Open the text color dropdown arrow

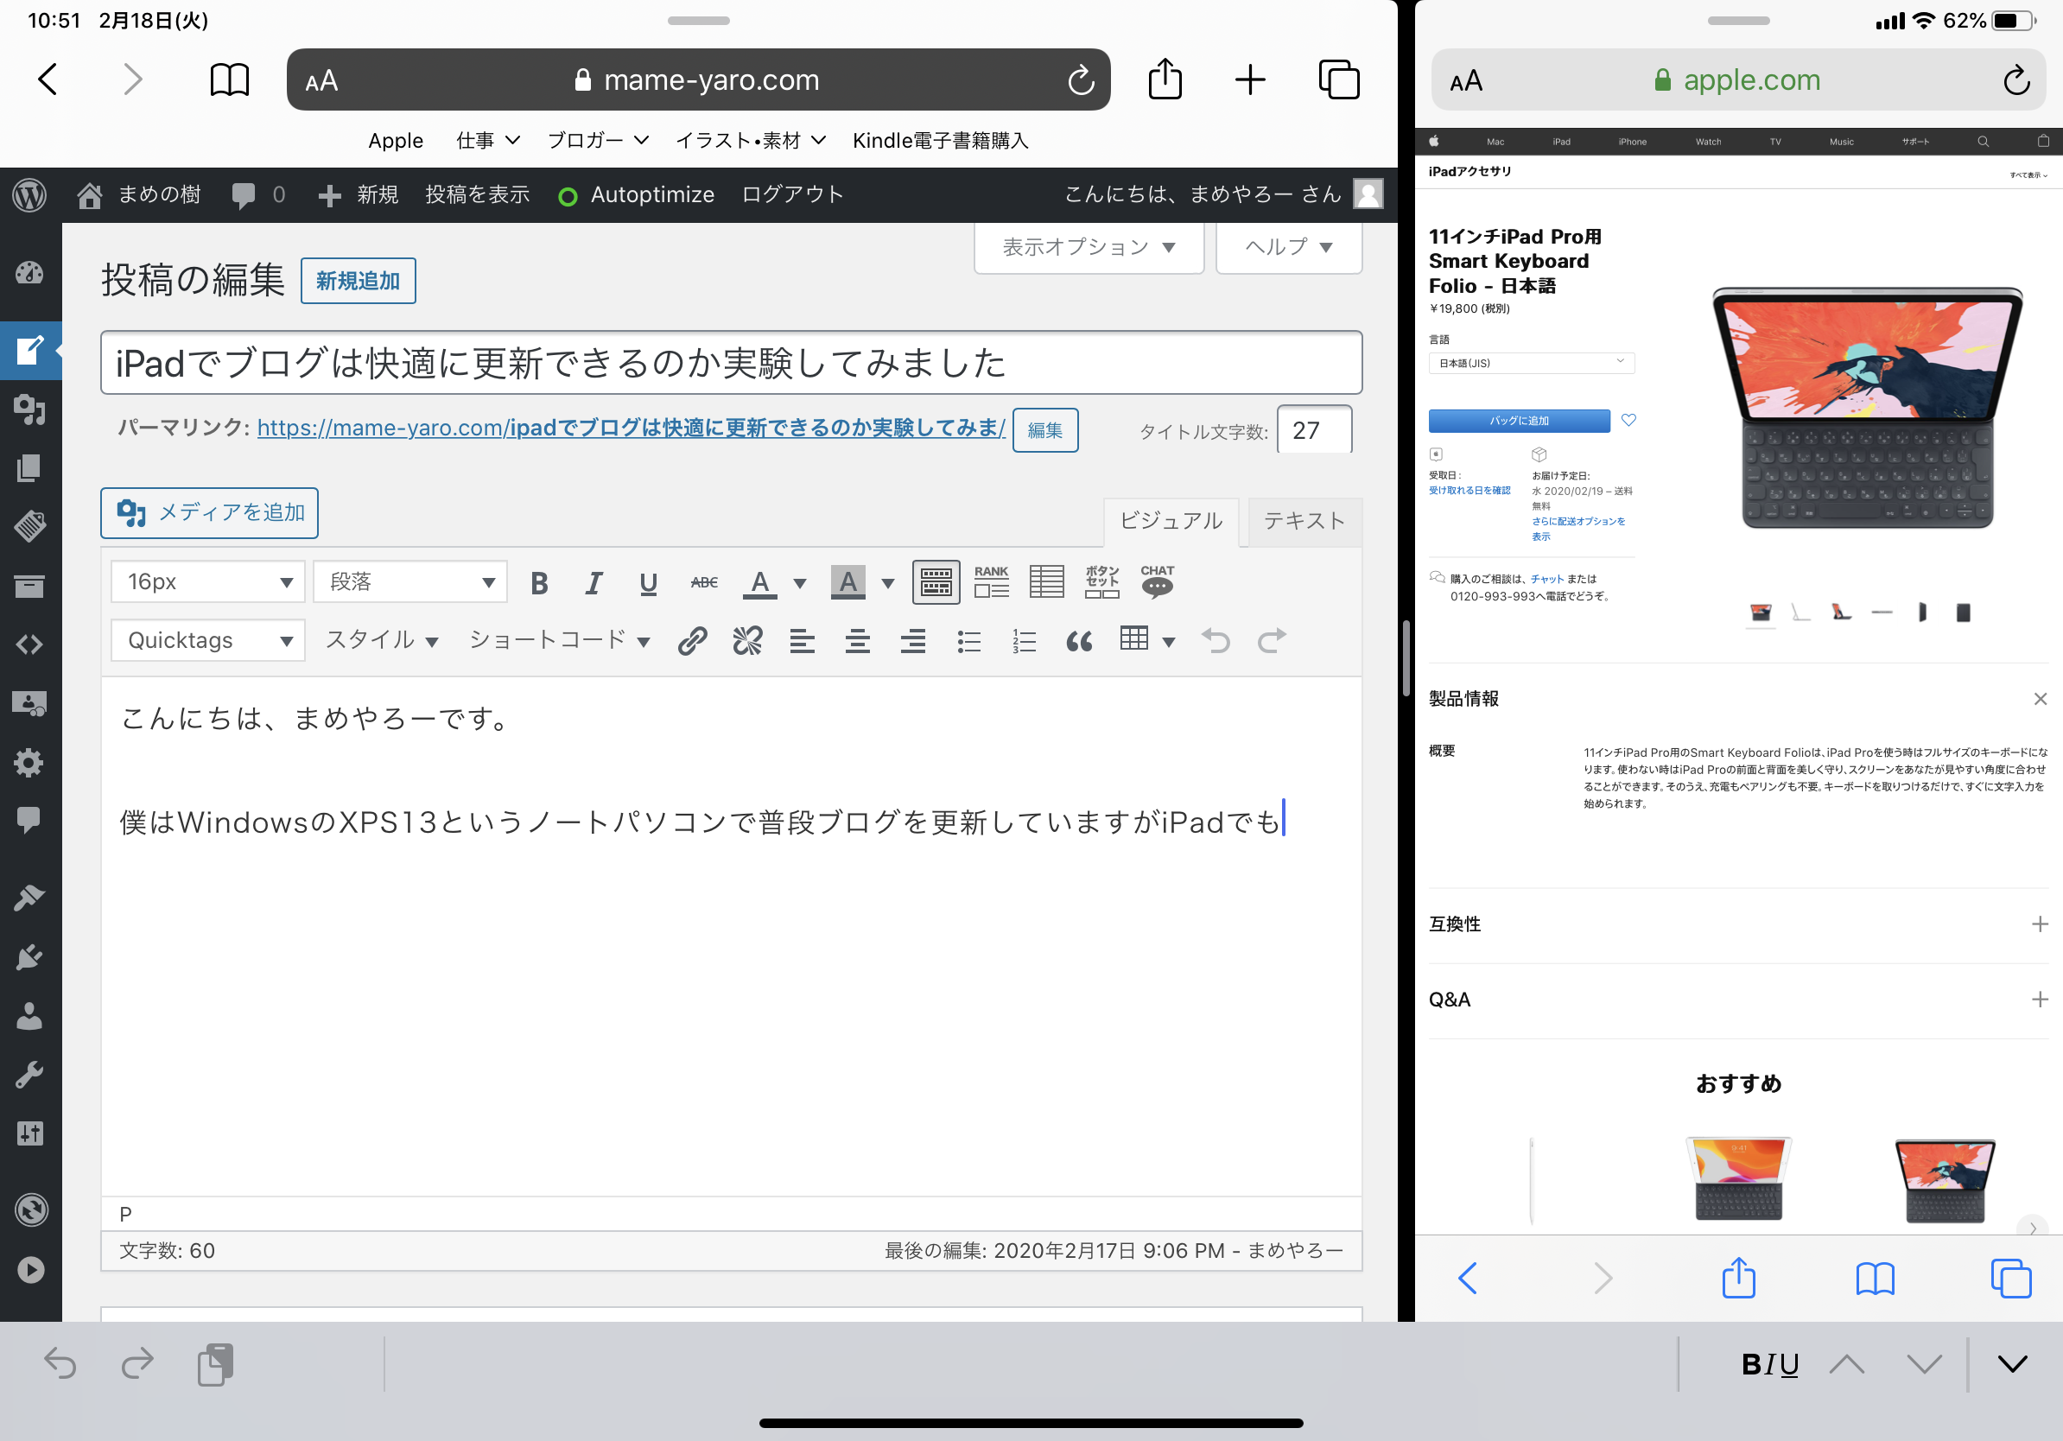tap(799, 583)
